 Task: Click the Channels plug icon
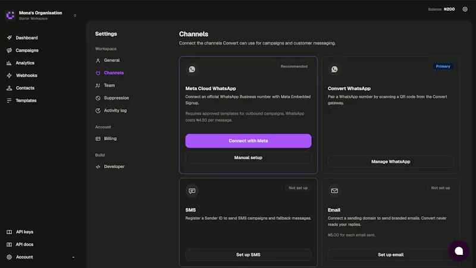coord(98,72)
